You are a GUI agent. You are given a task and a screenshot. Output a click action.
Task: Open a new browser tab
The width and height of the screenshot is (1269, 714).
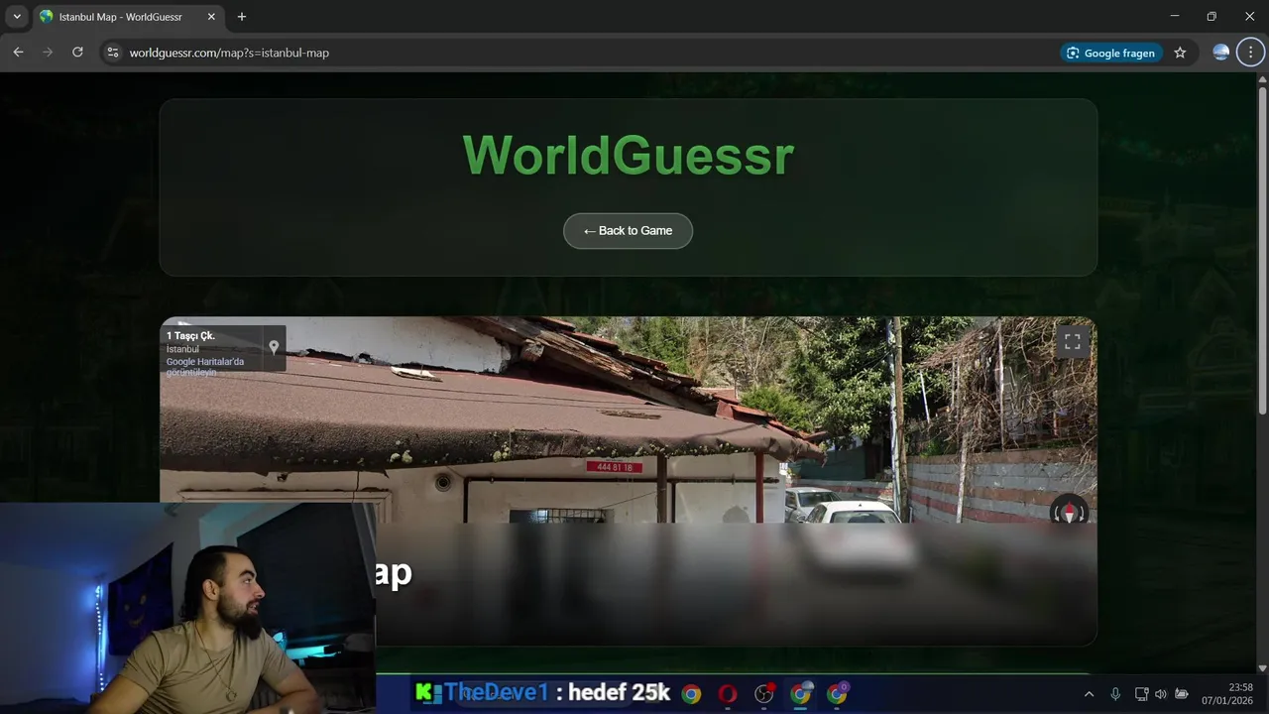click(241, 17)
